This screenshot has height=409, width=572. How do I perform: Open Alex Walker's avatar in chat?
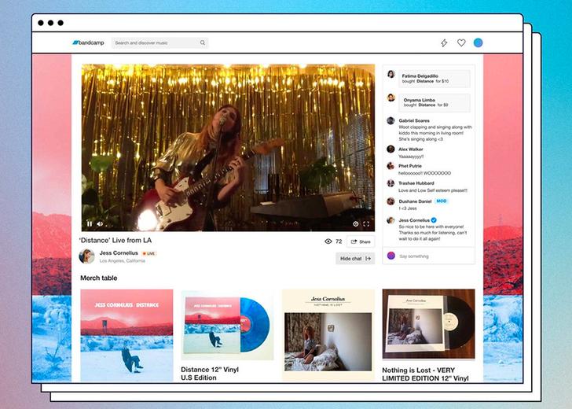coord(390,149)
